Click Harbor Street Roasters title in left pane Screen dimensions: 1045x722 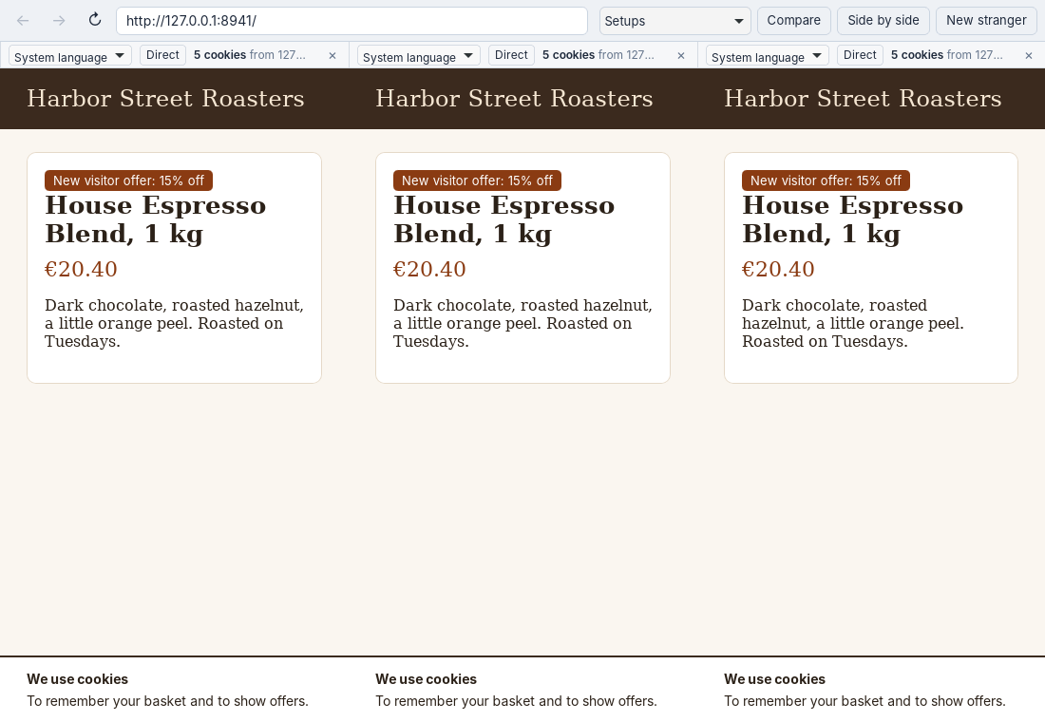click(165, 99)
